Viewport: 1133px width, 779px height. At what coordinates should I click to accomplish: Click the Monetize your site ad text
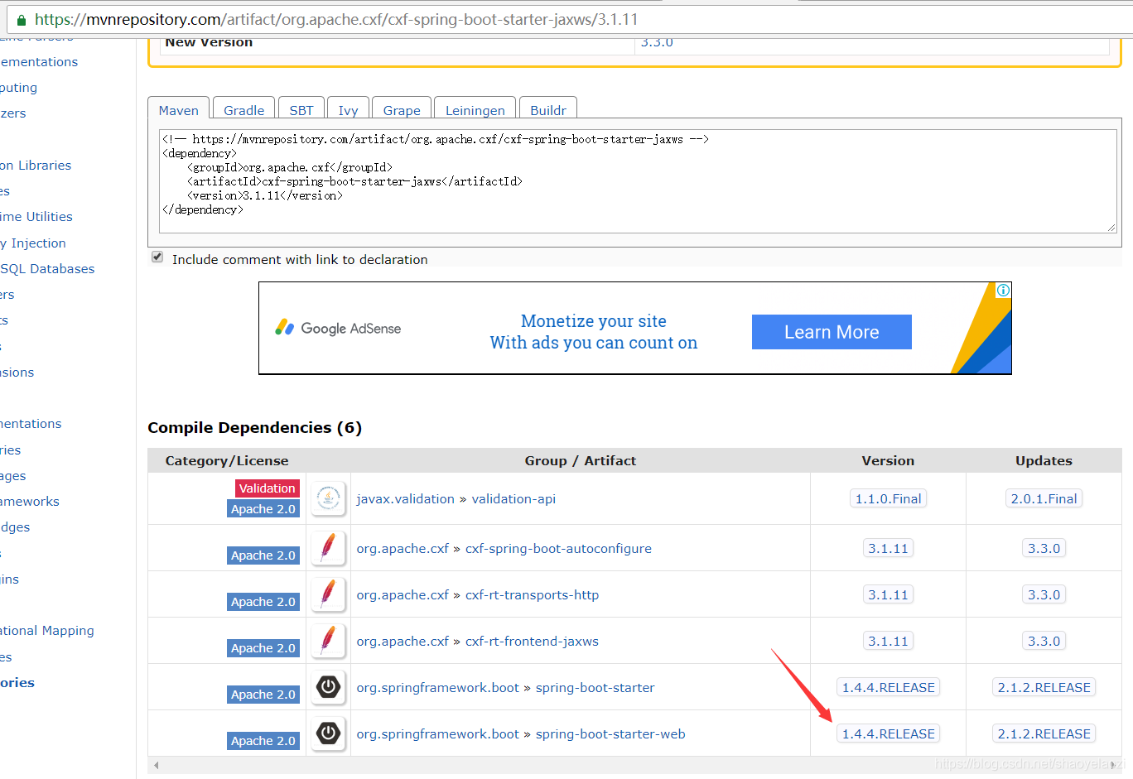[594, 320]
